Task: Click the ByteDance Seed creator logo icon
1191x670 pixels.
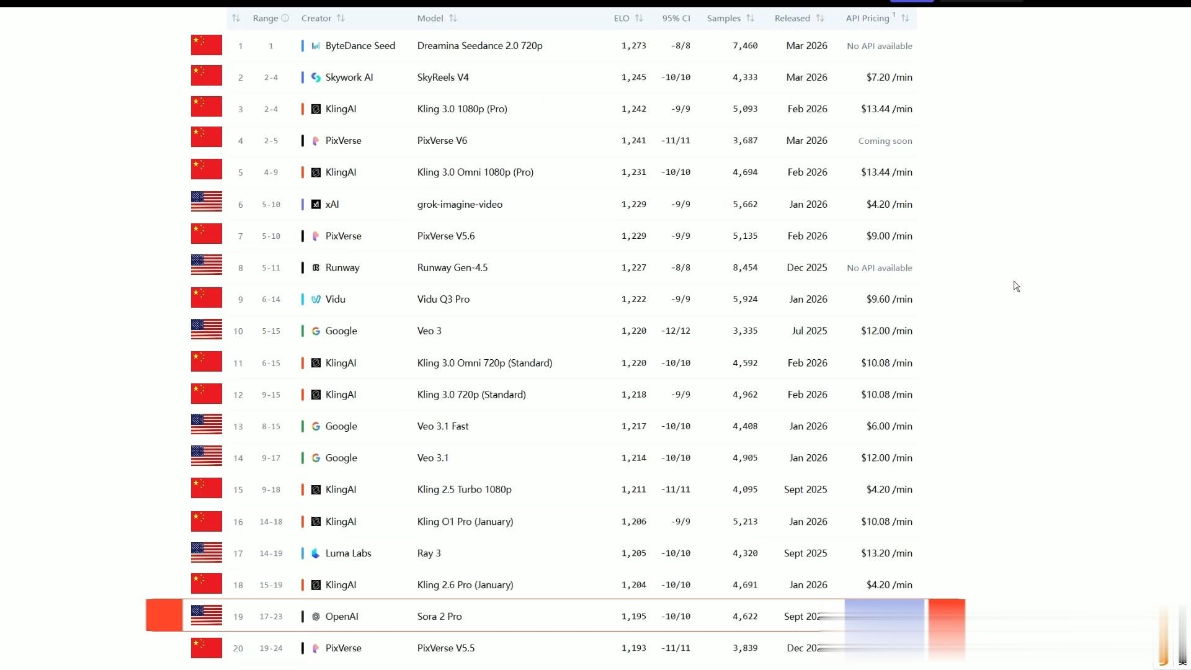Action: (x=316, y=46)
